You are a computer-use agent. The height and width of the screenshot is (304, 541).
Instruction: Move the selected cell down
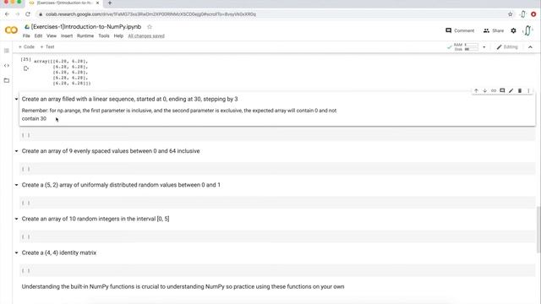click(x=484, y=90)
